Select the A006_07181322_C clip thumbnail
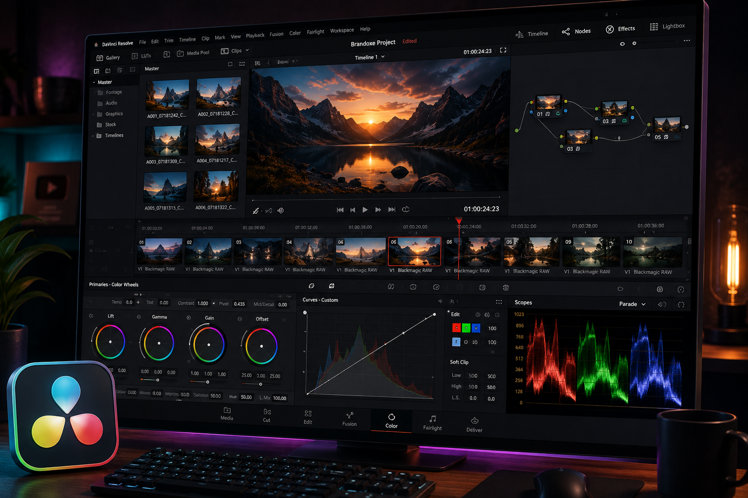 coord(216,186)
